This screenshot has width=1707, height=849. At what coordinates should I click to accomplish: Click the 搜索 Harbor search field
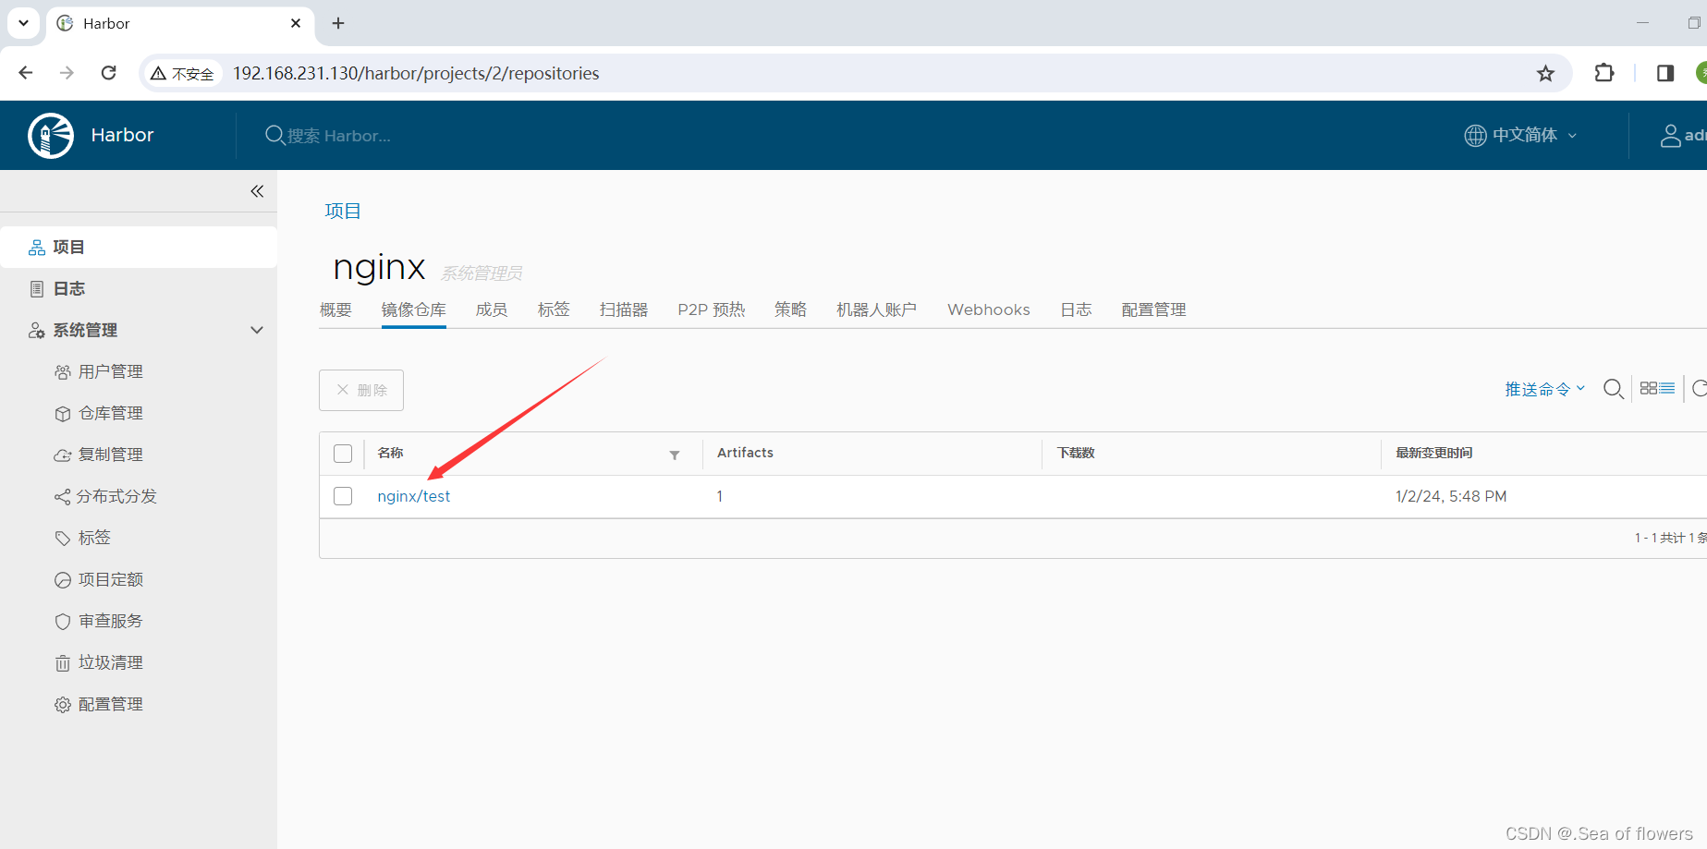[x=338, y=136]
